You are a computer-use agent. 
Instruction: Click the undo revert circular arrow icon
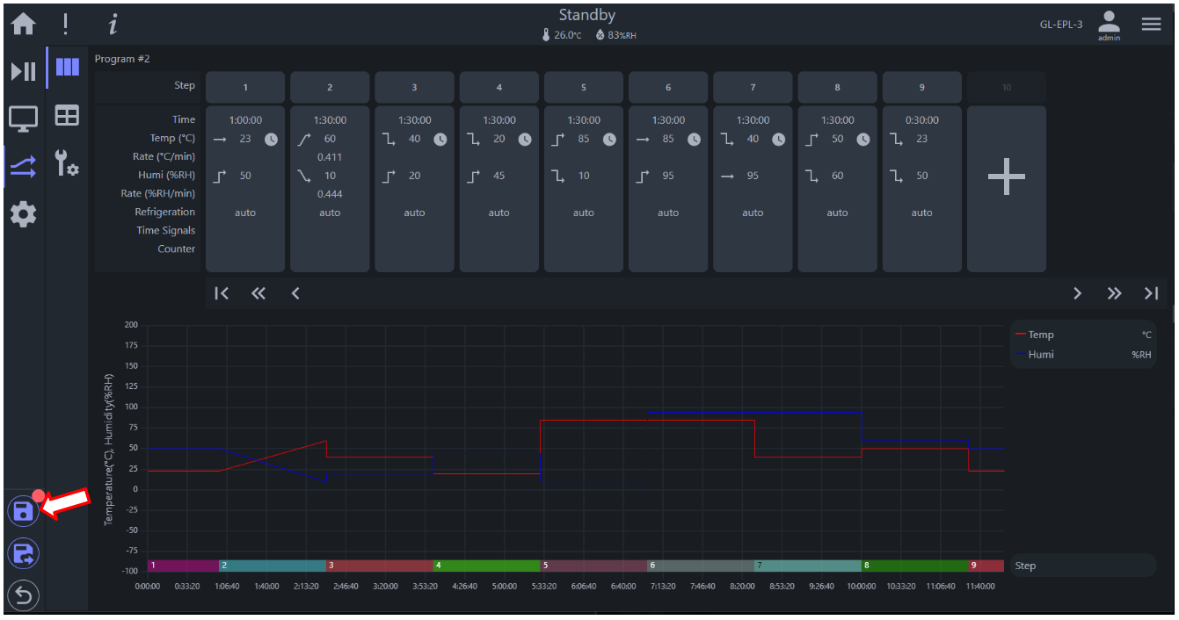click(x=23, y=596)
